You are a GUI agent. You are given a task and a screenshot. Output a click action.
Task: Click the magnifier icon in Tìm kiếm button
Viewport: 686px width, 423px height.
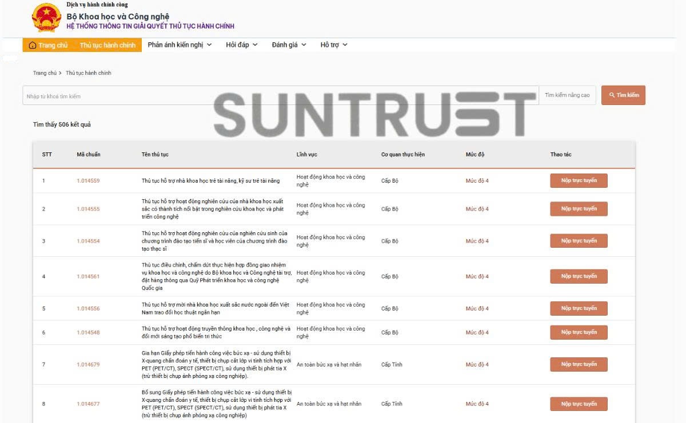(x=612, y=95)
